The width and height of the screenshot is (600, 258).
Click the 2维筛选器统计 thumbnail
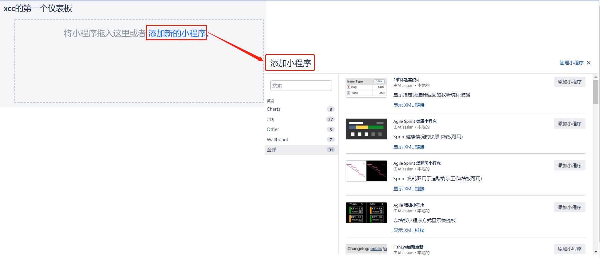point(366,87)
